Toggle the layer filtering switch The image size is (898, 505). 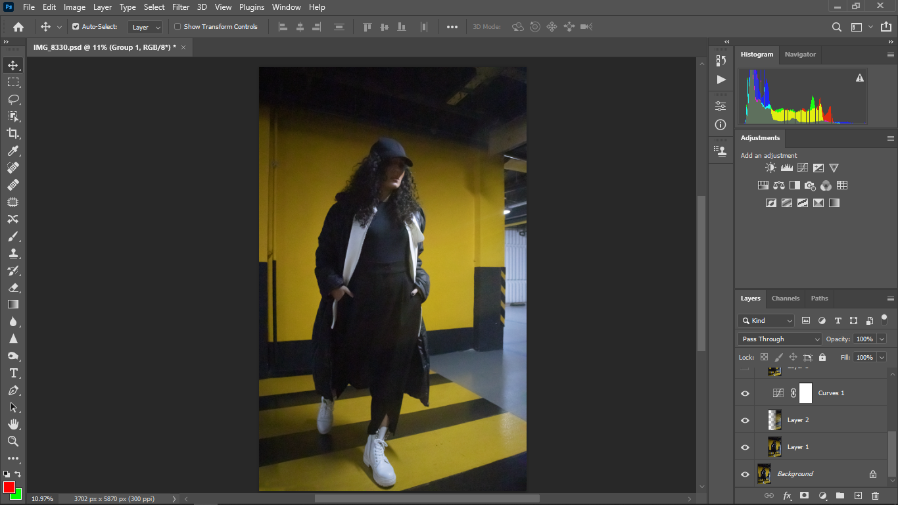tap(884, 320)
